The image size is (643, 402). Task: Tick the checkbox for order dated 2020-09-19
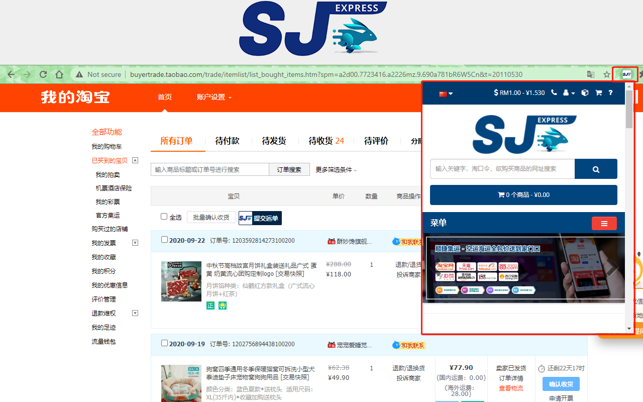[164, 343]
